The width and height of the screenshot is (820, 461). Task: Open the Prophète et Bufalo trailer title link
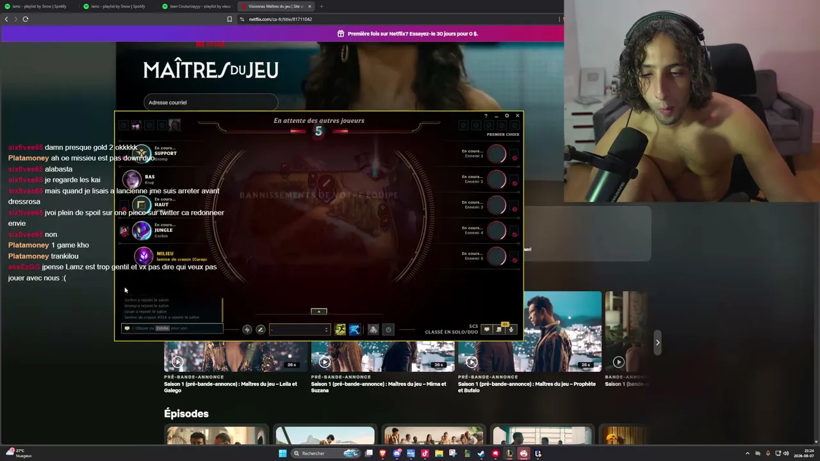527,387
